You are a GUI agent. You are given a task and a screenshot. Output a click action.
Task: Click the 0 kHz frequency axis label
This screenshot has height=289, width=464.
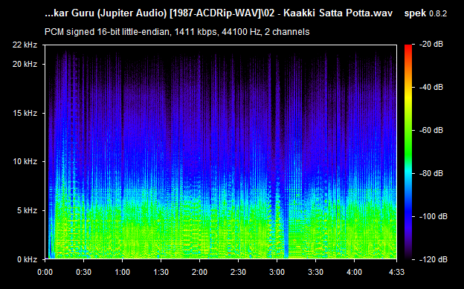[27, 259]
